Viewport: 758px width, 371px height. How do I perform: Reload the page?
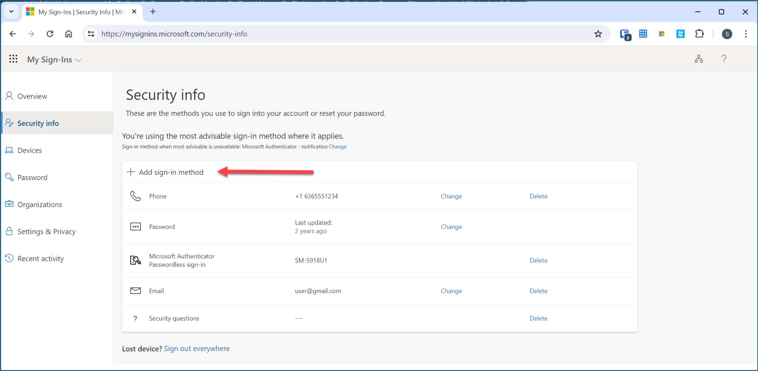50,34
